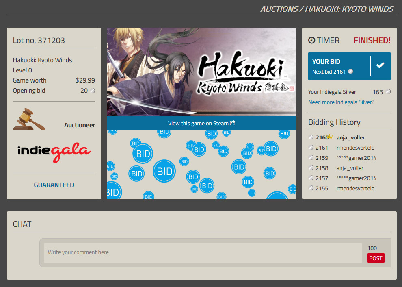Click the Game worth $29.99 value

(85, 80)
